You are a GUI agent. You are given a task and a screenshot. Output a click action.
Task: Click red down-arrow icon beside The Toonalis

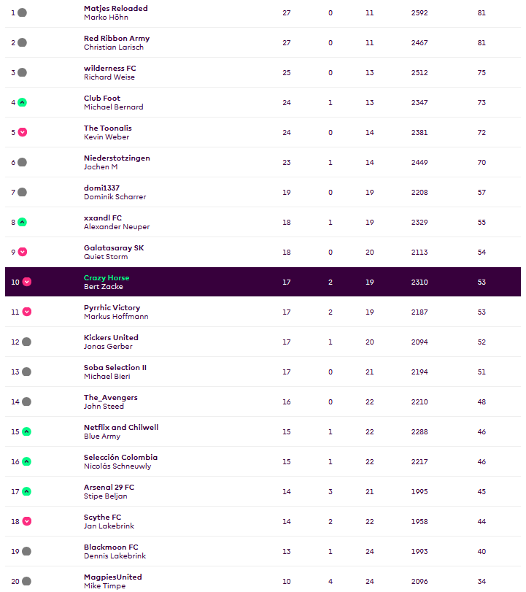tap(23, 132)
